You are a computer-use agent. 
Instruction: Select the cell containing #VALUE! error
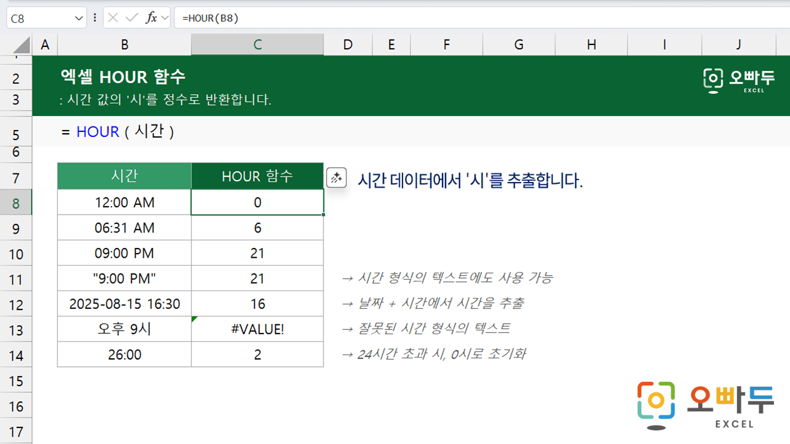pos(257,329)
